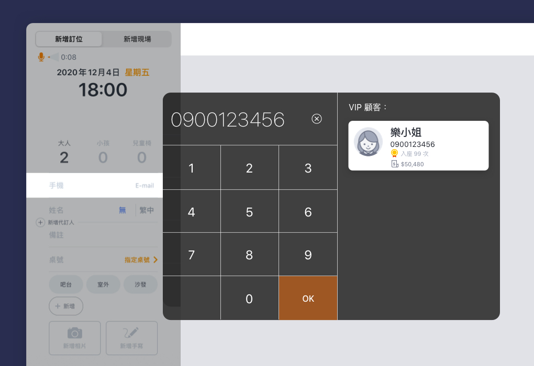The height and width of the screenshot is (366, 534).
Task: Clear the entered phone number
Action: point(316,119)
